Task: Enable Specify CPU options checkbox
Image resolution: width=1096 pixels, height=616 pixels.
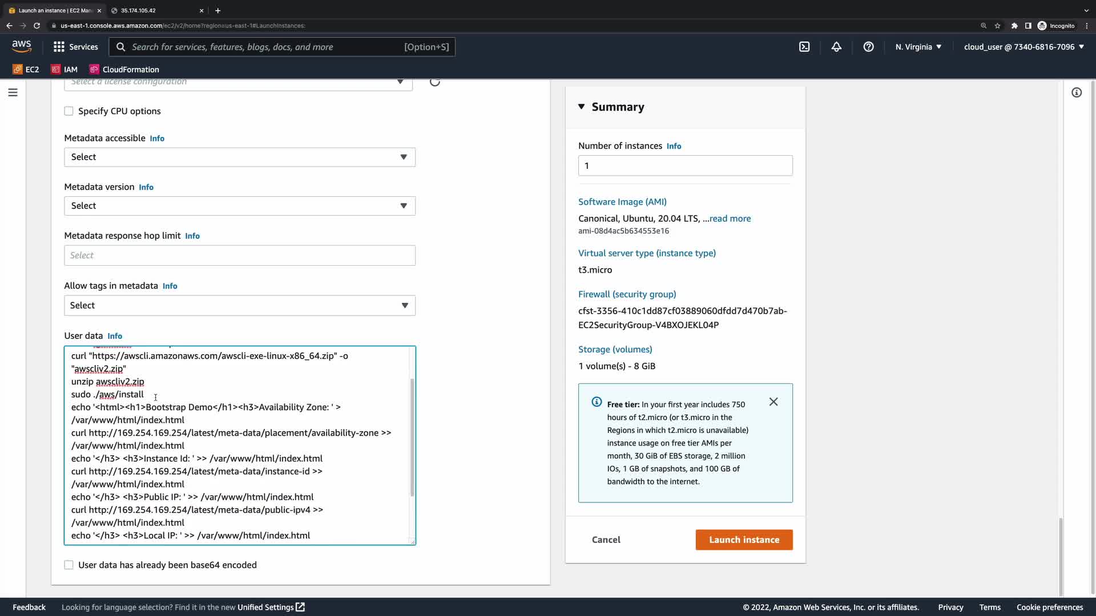Action: (x=69, y=111)
